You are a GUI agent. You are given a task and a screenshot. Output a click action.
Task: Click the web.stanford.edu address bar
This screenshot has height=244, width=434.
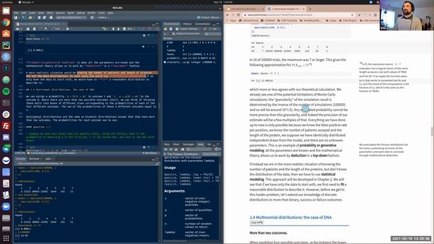click(x=298, y=15)
